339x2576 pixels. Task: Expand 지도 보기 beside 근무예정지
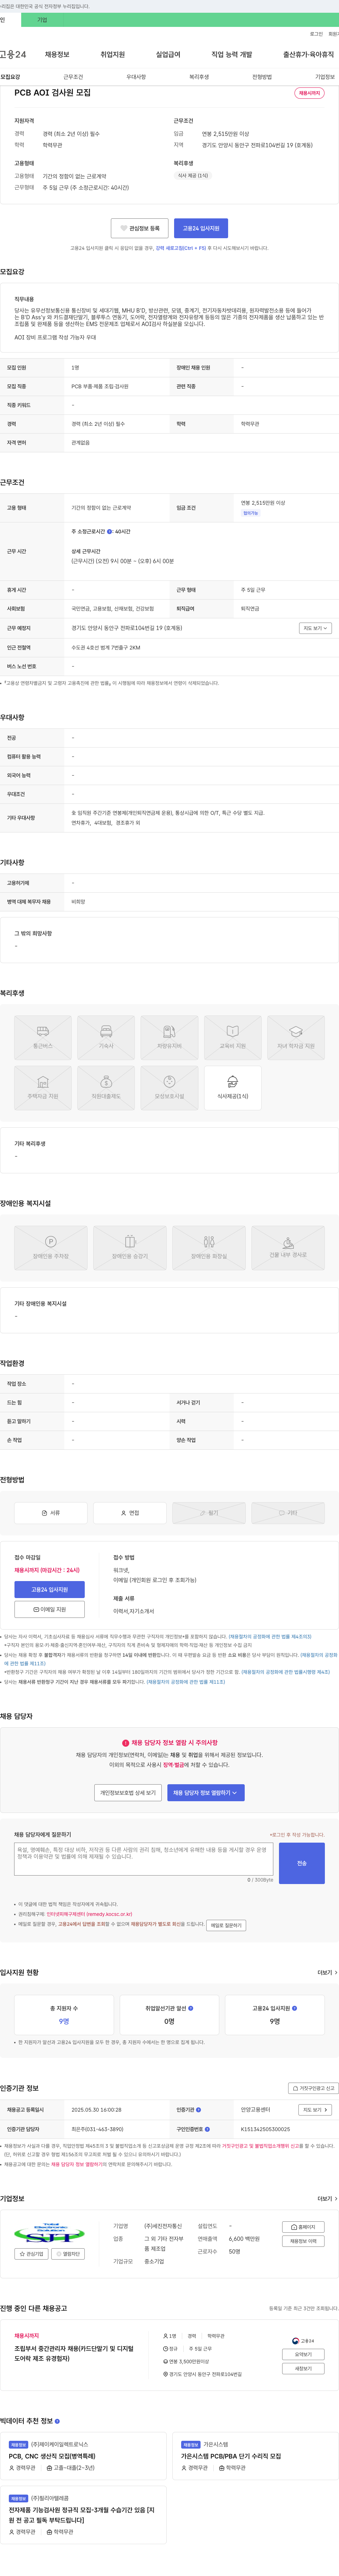(x=315, y=628)
